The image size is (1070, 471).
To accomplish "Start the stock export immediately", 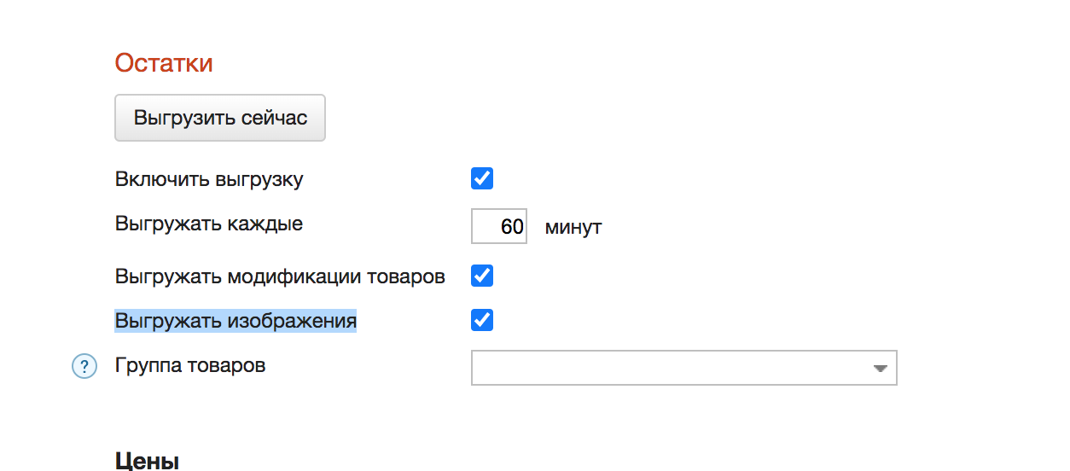I will coord(220,118).
